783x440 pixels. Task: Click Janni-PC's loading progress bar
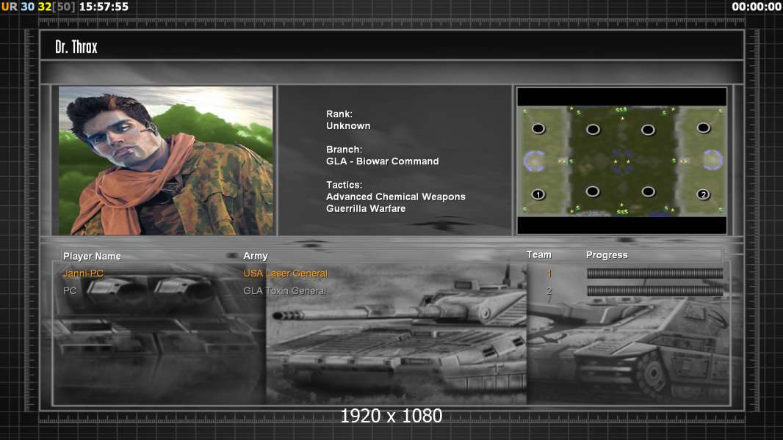point(654,273)
